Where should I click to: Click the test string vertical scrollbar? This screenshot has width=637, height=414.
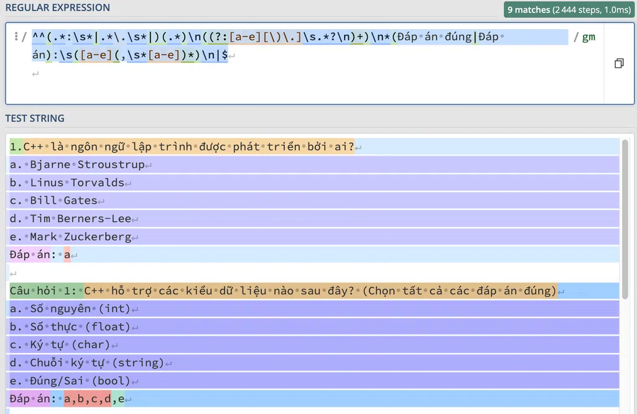[625, 211]
